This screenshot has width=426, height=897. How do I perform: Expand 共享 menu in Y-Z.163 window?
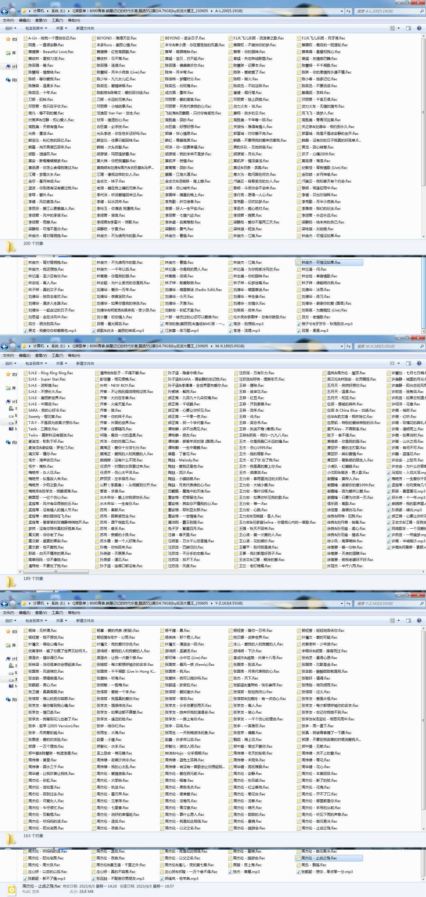click(x=62, y=621)
